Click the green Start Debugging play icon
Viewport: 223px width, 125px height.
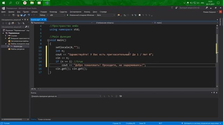(x=68, y=15)
